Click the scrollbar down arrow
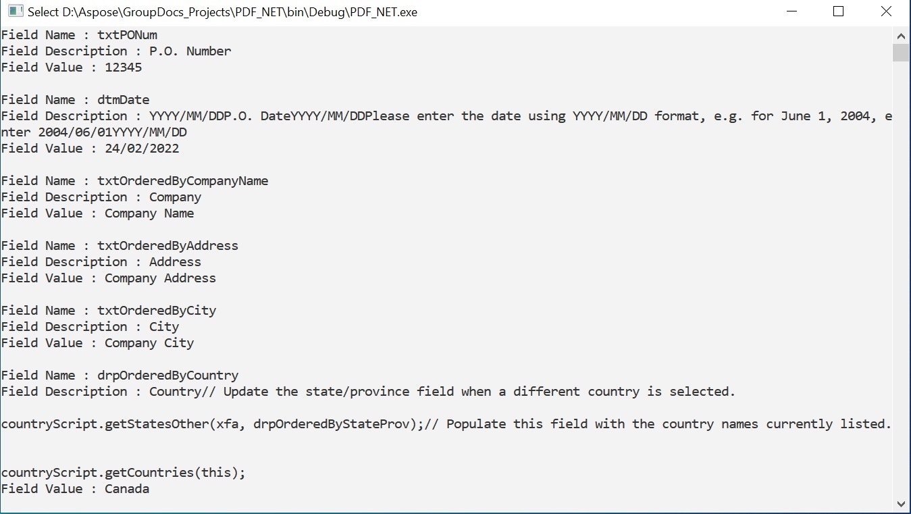 902,503
